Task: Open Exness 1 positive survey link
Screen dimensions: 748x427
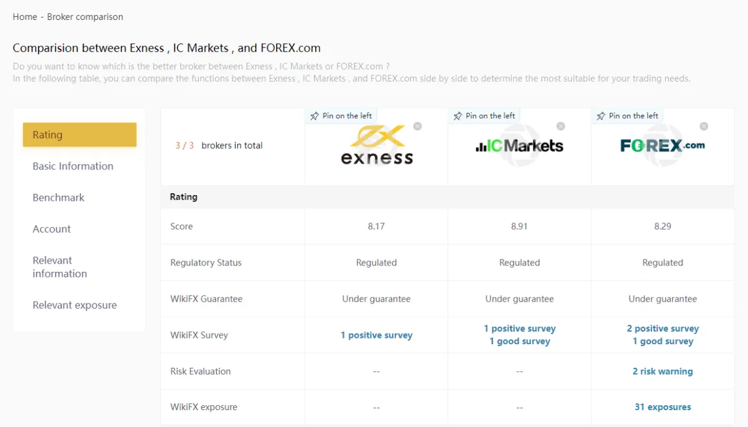Action: 376,335
